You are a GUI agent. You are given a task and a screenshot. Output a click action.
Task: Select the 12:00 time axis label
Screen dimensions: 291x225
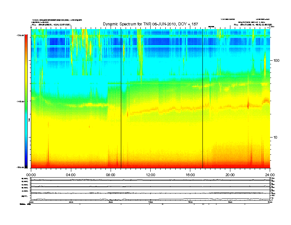coord(151,175)
